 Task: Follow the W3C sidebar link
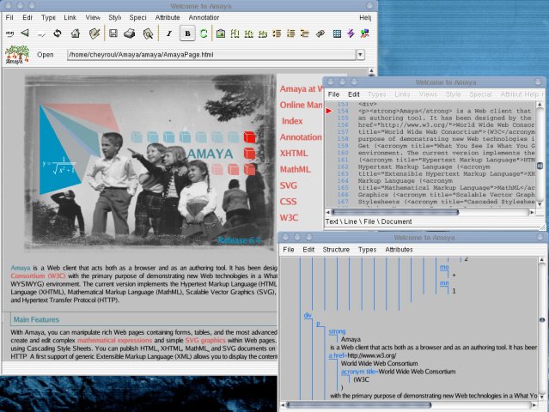[x=289, y=217]
